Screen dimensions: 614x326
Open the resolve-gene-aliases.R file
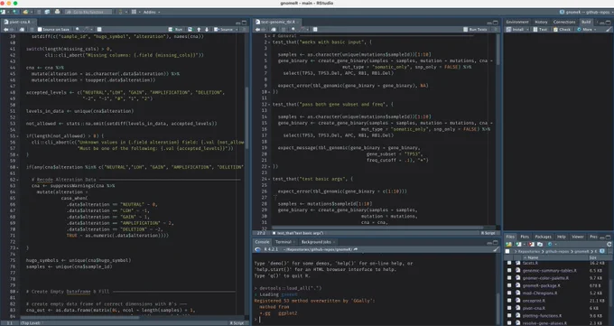click(544, 323)
